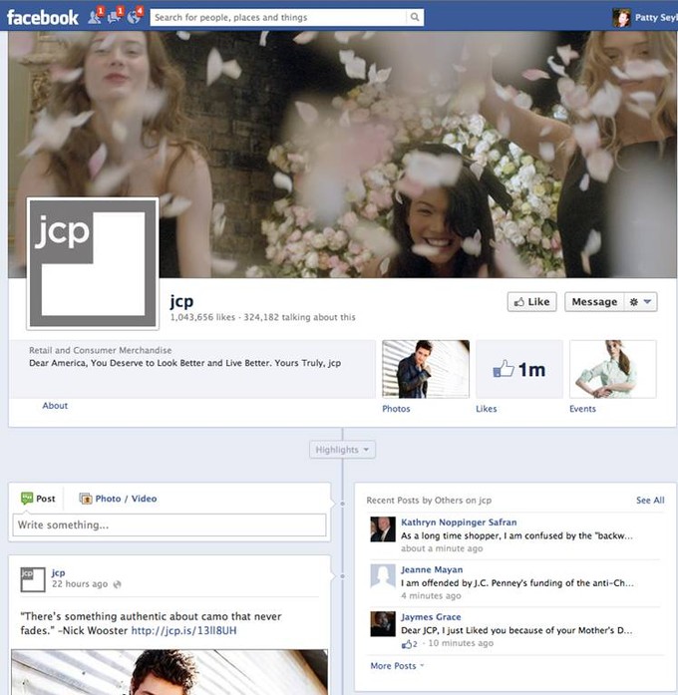Click the Photos label link
Screen dimensions: 678x695
pos(396,409)
